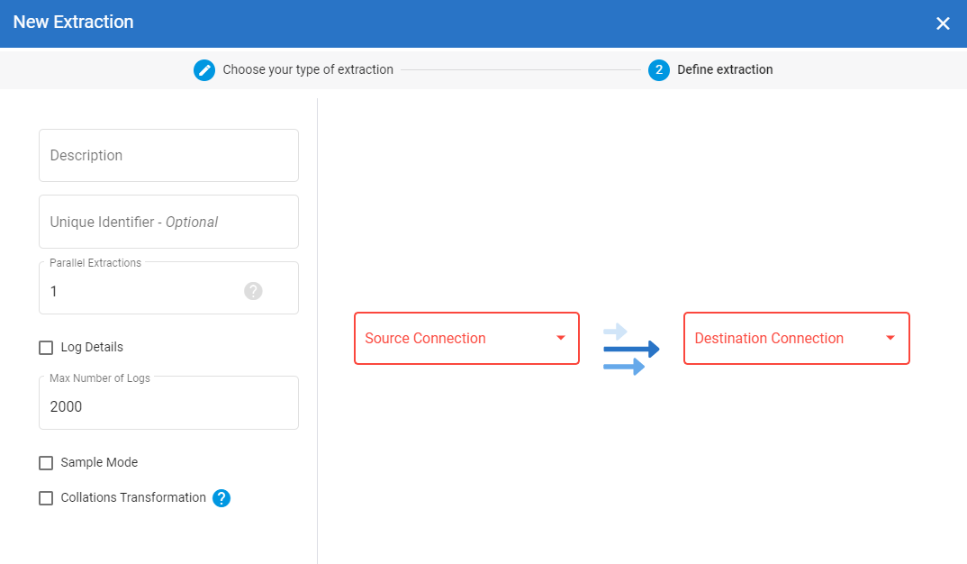
Task: Click the New Extraction dialog title
Action: click(x=73, y=23)
